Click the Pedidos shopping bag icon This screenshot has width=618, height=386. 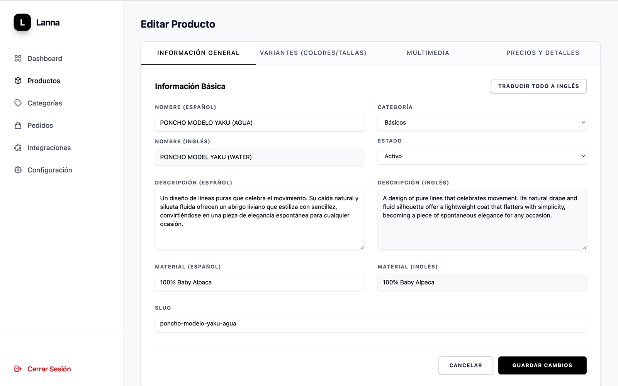pyautogui.click(x=18, y=125)
